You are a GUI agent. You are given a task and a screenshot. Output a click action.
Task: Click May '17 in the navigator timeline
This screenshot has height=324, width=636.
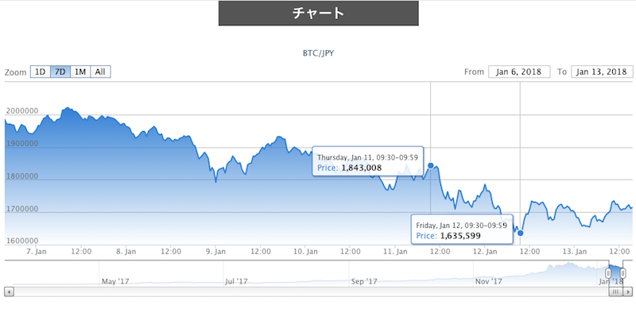pyautogui.click(x=115, y=281)
